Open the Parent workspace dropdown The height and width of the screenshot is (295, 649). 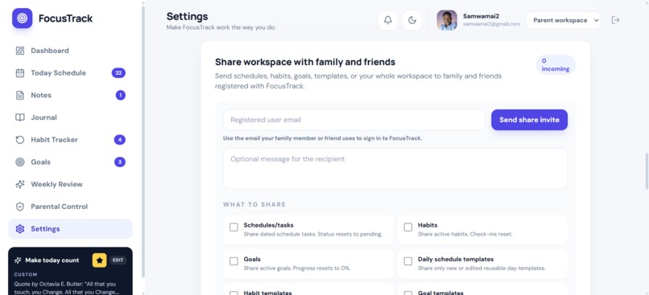(x=564, y=20)
